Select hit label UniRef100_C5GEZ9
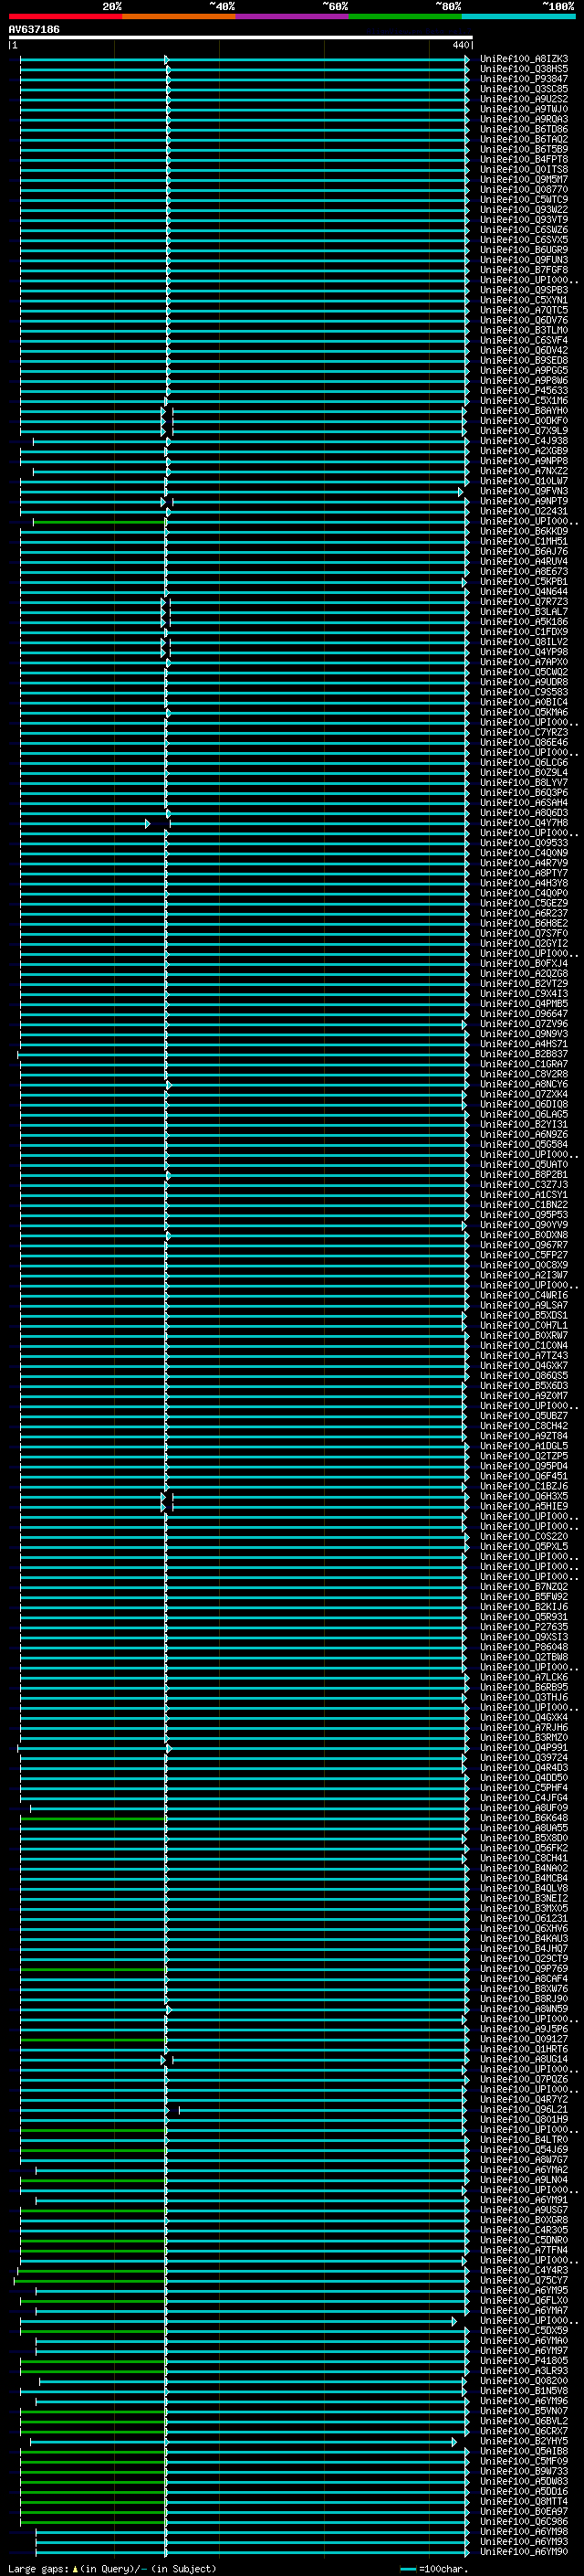 (524, 903)
